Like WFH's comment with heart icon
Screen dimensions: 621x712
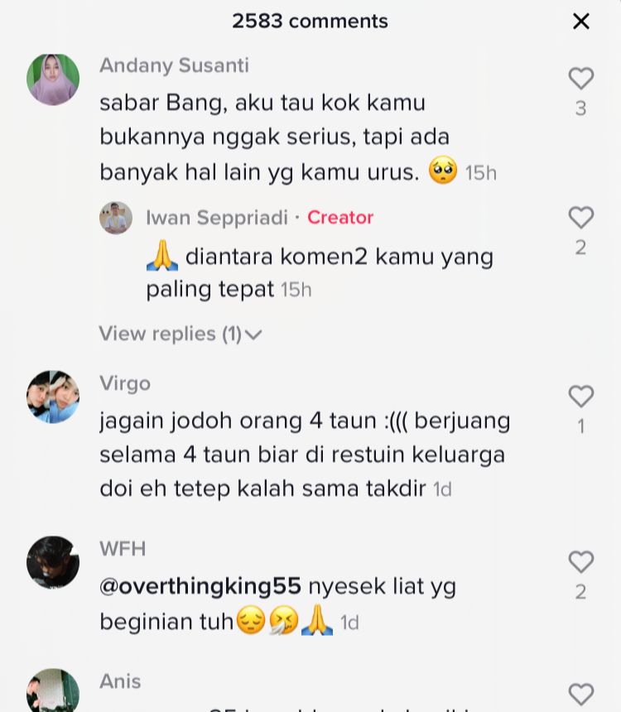581,562
